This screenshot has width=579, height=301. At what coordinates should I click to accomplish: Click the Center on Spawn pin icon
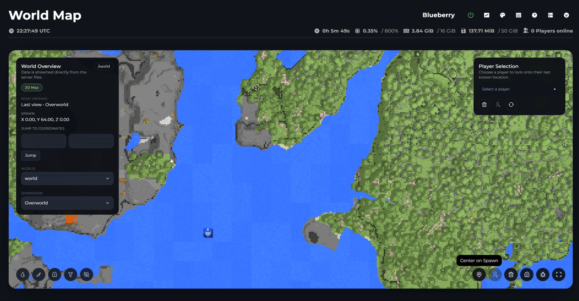pyautogui.click(x=479, y=275)
